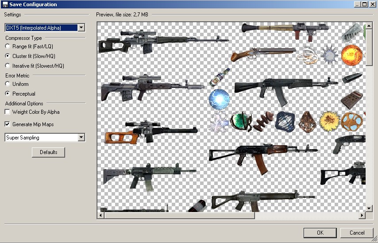Click the chocolate bar item icon

pyautogui.click(x=352, y=100)
